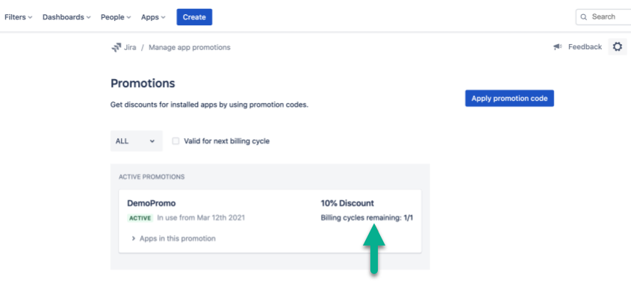The width and height of the screenshot is (631, 303).
Task: Click in the Search field
Action: click(606, 16)
